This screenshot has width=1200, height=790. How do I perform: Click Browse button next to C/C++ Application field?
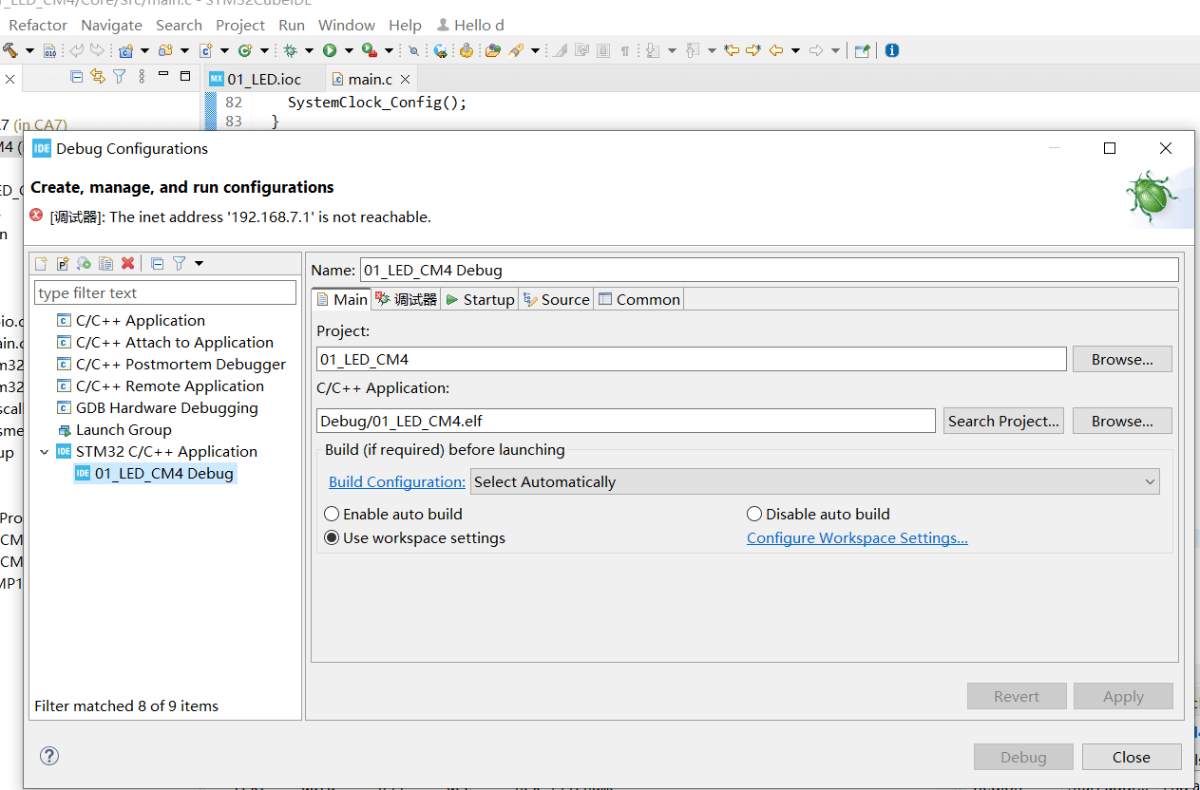click(1122, 421)
